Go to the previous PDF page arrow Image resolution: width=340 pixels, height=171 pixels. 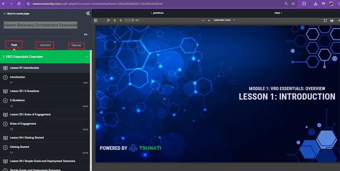coord(115,20)
